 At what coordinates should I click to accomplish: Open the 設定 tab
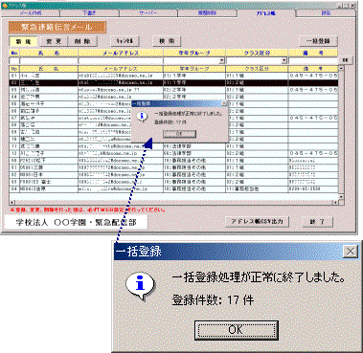(x=326, y=13)
